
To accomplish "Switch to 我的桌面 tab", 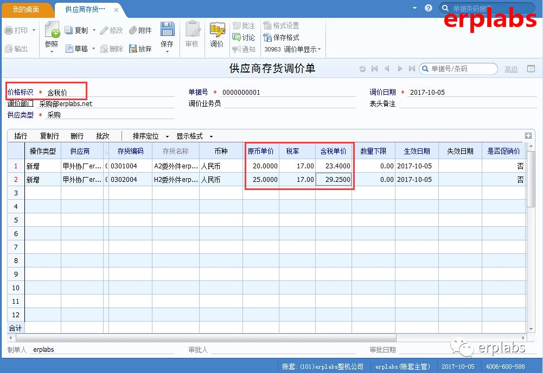I will (26, 9).
